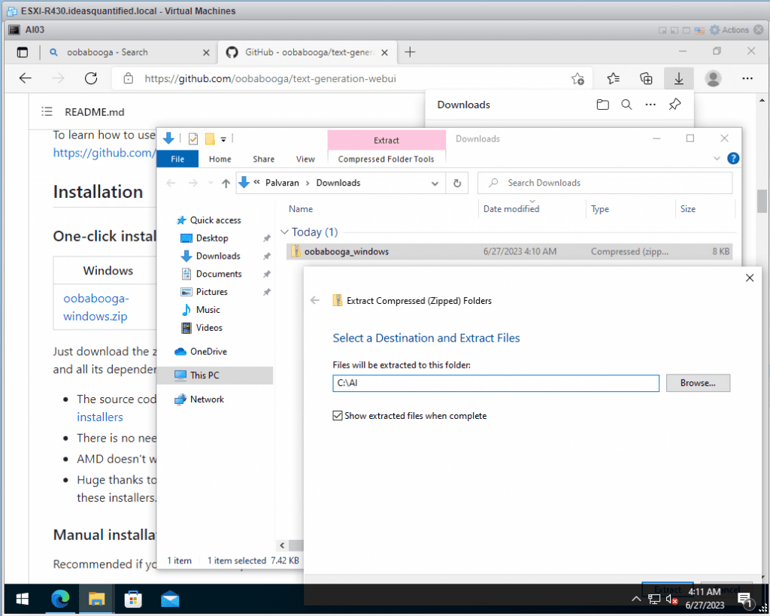The image size is (770, 616).
Task: Open Explorer recent locations dropdown
Action: (211, 184)
